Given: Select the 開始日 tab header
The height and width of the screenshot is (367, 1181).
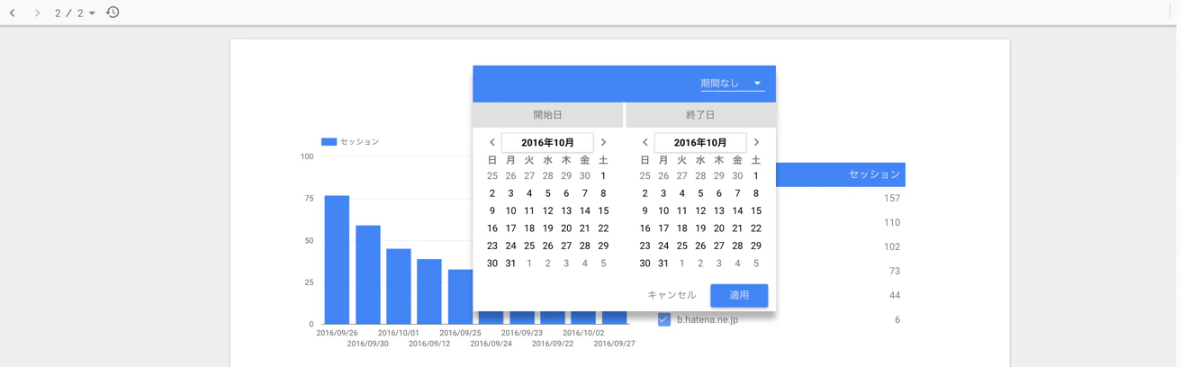Looking at the screenshot, I should 547,115.
